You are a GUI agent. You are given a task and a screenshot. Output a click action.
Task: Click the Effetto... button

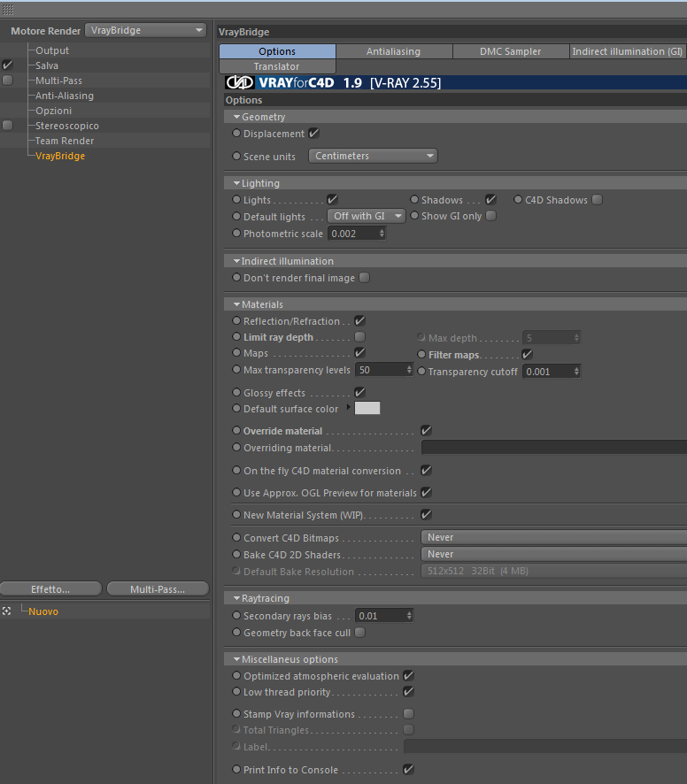pyautogui.click(x=51, y=589)
